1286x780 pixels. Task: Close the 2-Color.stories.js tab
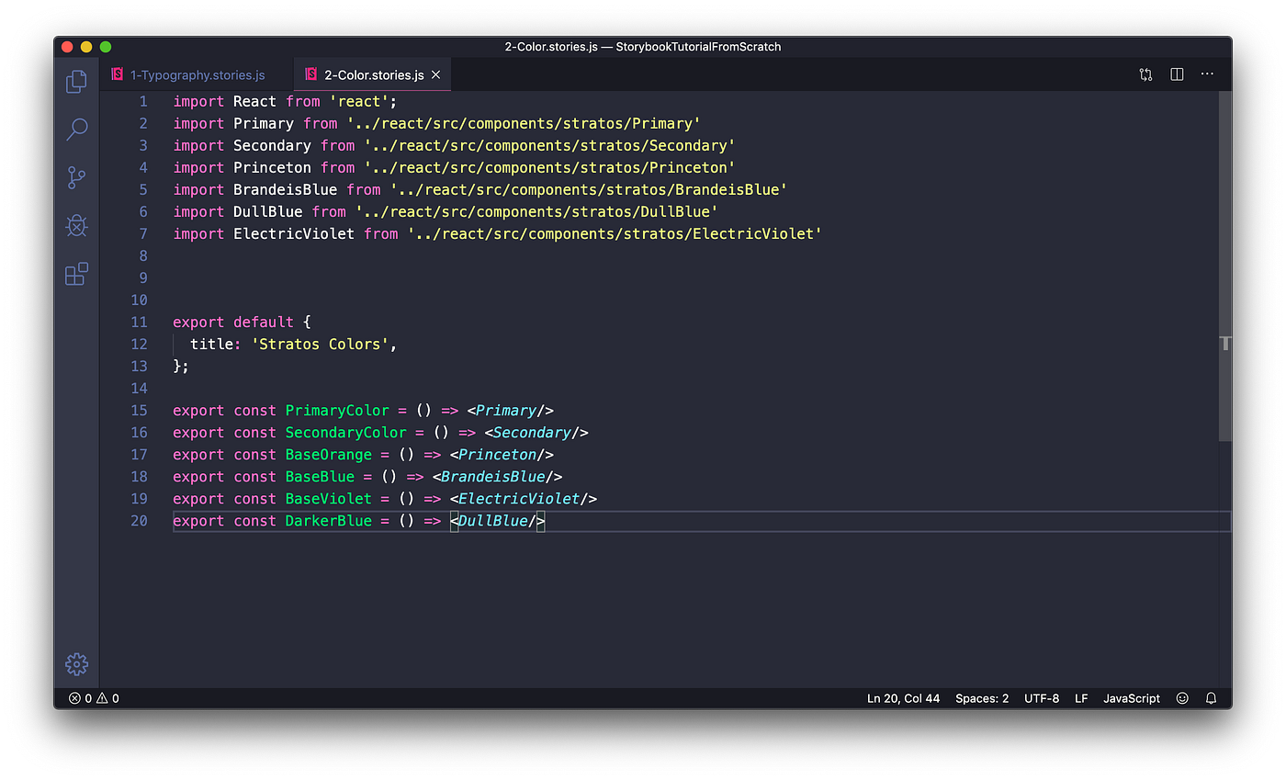(435, 75)
